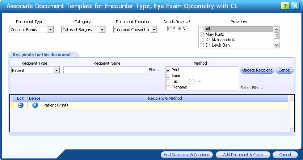Focus the Recipient Name input field
The width and height of the screenshot is (303, 160).
pyautogui.click(x=105, y=70)
